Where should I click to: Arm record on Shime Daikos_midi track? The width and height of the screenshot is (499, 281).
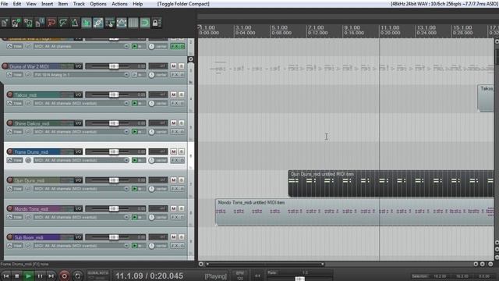point(10,123)
